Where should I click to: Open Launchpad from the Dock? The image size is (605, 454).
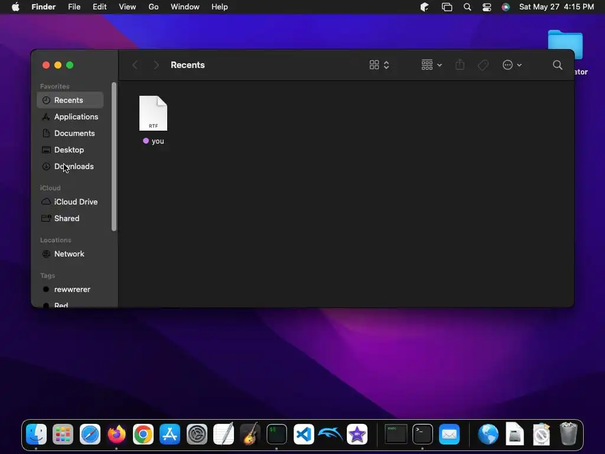pyautogui.click(x=63, y=434)
